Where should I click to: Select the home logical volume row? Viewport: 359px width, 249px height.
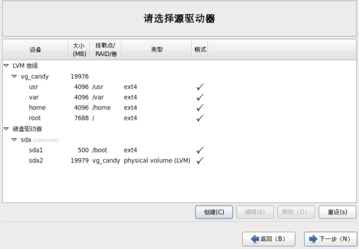coord(179,108)
